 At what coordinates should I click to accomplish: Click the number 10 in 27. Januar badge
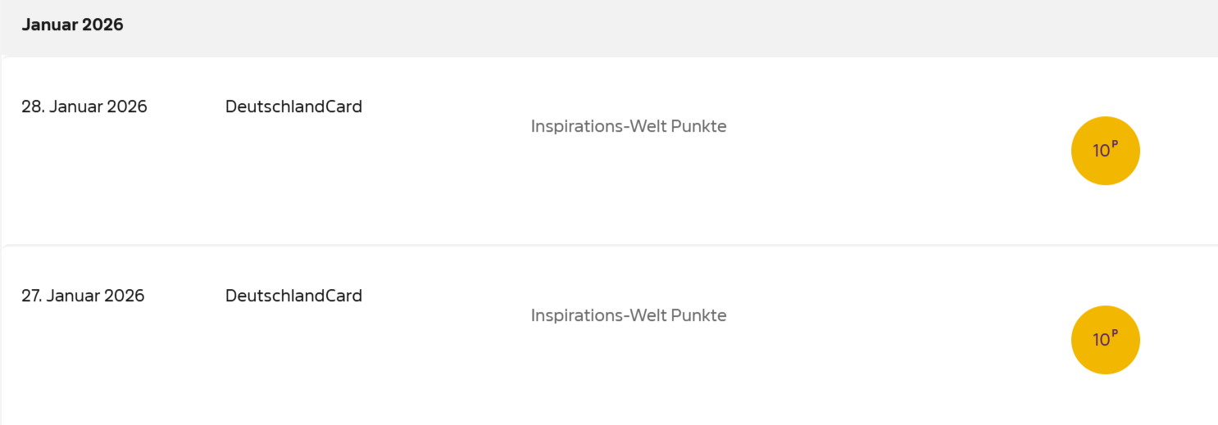(x=1101, y=341)
